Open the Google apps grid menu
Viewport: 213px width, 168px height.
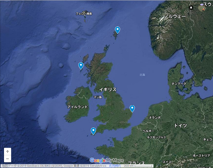(180, 8)
